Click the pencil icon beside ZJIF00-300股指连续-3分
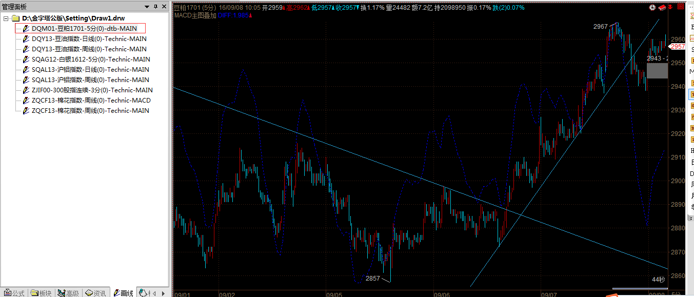 [26, 90]
